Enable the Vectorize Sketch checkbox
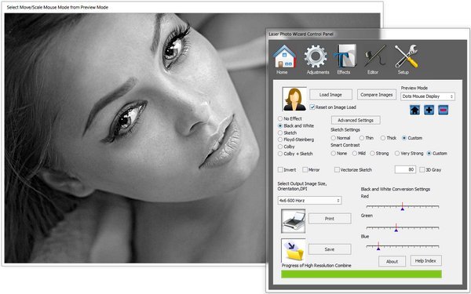Viewport: 471px width, 294px height. click(353, 170)
